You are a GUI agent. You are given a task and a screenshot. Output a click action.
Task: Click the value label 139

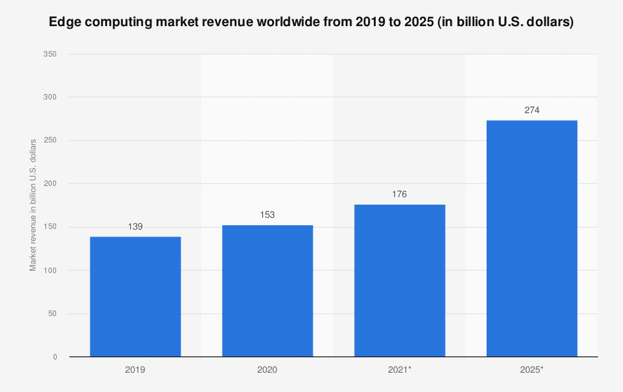click(135, 226)
